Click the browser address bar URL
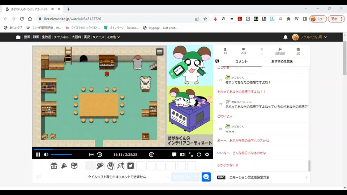 (x=72, y=19)
